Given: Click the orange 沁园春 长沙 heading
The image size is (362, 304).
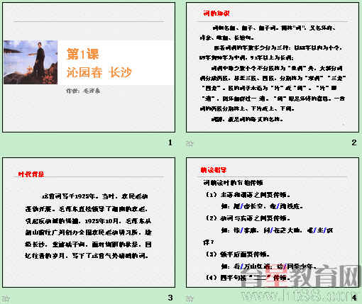Looking at the screenshot, I should click(99, 72).
